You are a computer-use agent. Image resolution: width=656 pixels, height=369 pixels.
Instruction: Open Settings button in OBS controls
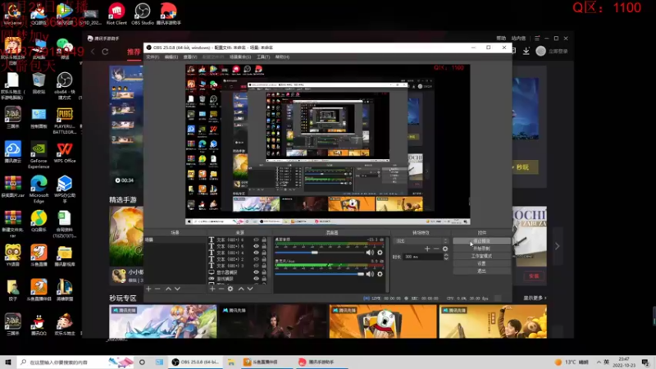point(481,263)
